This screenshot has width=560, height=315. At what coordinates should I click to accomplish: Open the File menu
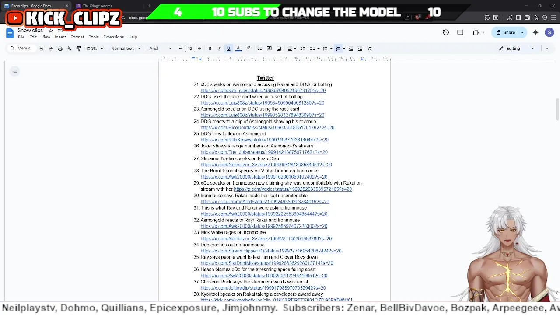pyautogui.click(x=21, y=37)
